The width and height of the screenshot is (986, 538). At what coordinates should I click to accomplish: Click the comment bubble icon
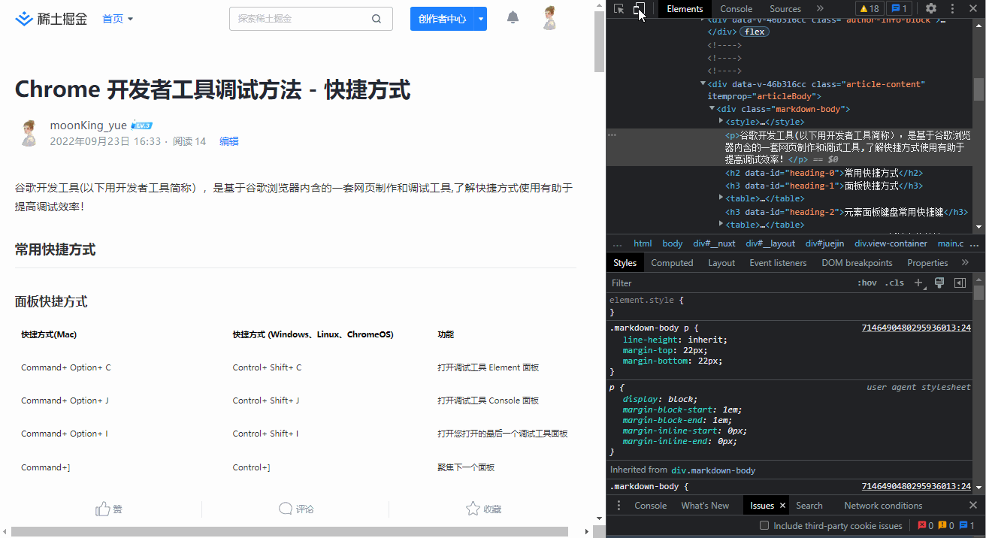coord(286,509)
